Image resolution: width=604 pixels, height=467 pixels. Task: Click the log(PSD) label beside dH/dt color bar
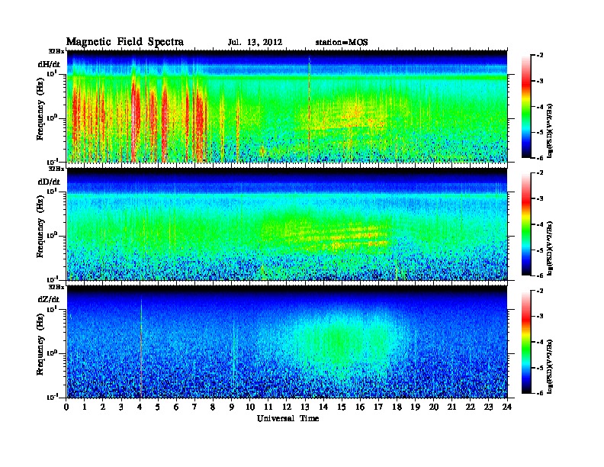click(550, 131)
